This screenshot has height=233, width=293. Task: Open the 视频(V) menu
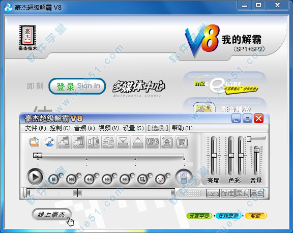109,128
